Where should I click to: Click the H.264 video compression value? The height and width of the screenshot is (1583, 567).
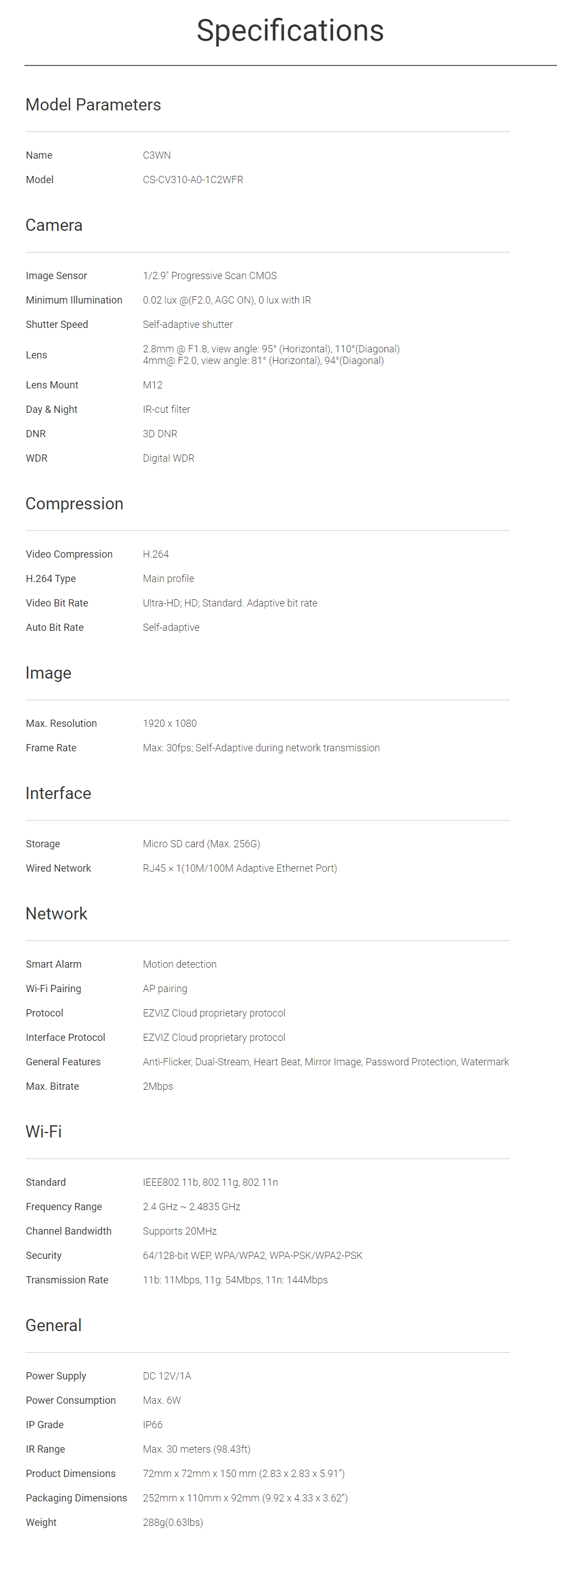coord(156,554)
